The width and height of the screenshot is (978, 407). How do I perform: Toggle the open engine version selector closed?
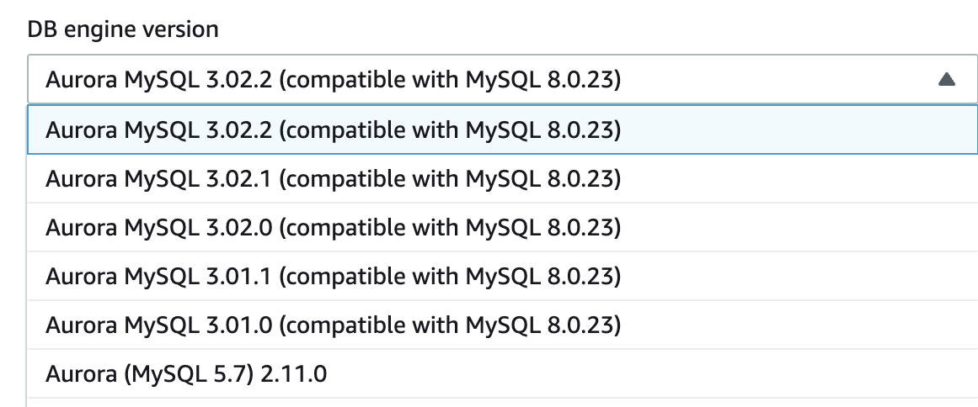tap(946, 80)
